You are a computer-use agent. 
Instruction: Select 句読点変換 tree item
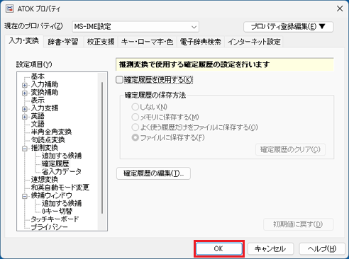pyautogui.click(x=48, y=140)
